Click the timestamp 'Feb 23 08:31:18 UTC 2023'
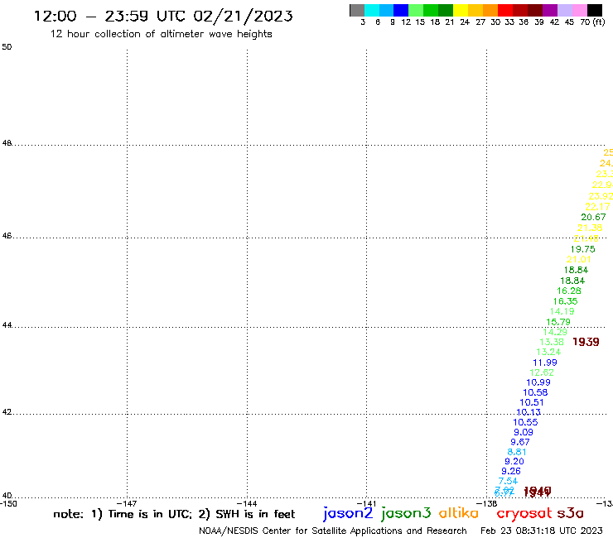613x538 pixels. (x=542, y=531)
